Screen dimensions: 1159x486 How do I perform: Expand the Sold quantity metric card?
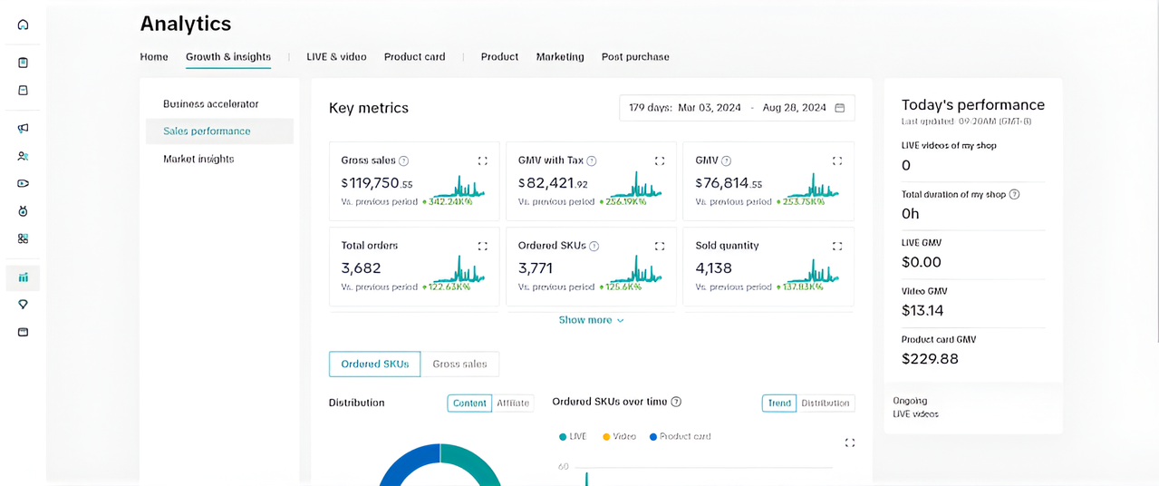point(837,246)
